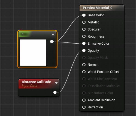Screen dimensions: 136x116
Task: Click the Input Data subtitle text
Action: pyautogui.click(x=29, y=86)
